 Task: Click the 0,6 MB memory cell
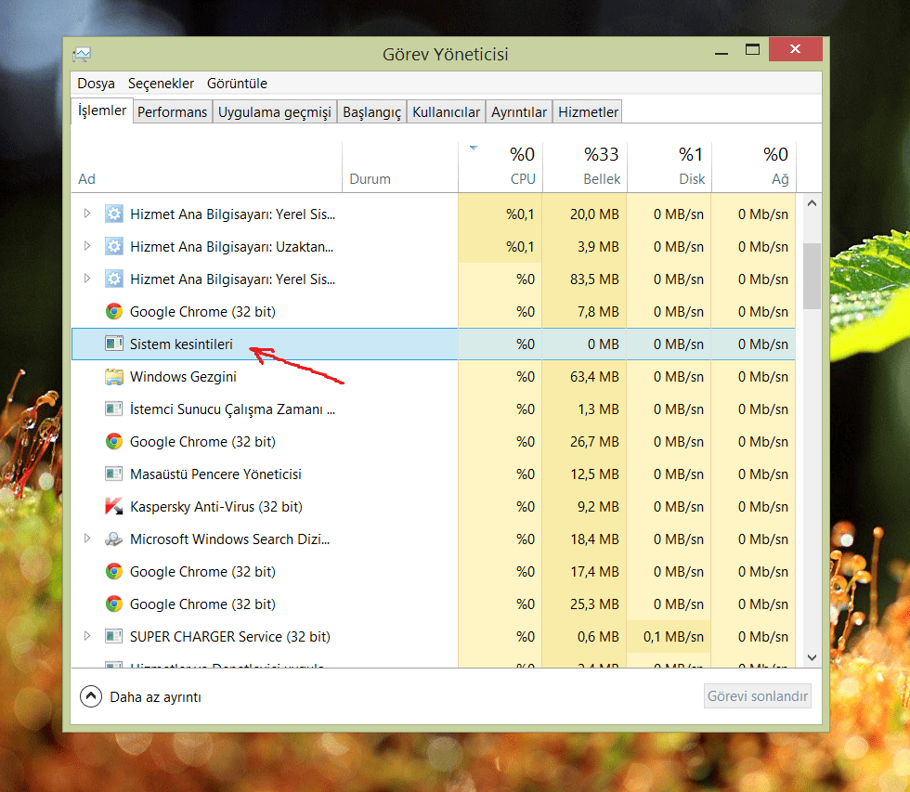(585, 637)
